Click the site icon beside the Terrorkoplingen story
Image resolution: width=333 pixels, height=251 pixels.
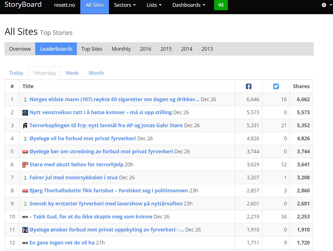pos(25,125)
